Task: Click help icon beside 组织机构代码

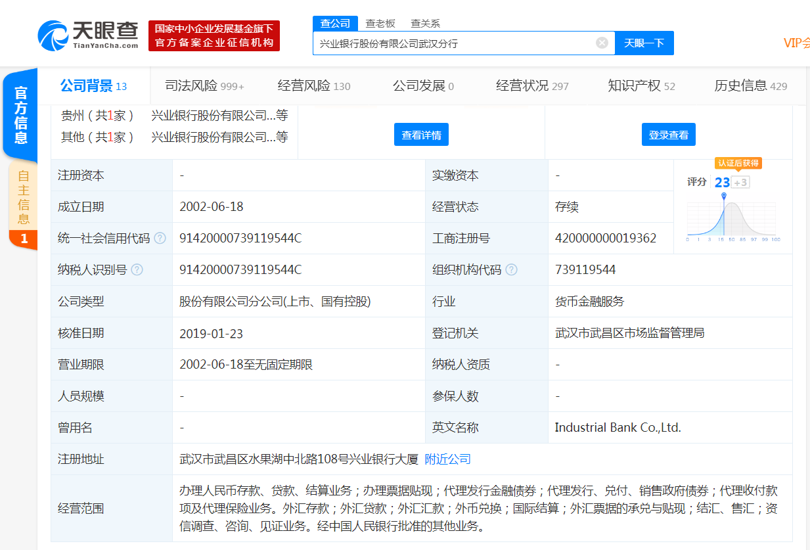Action: (x=511, y=270)
